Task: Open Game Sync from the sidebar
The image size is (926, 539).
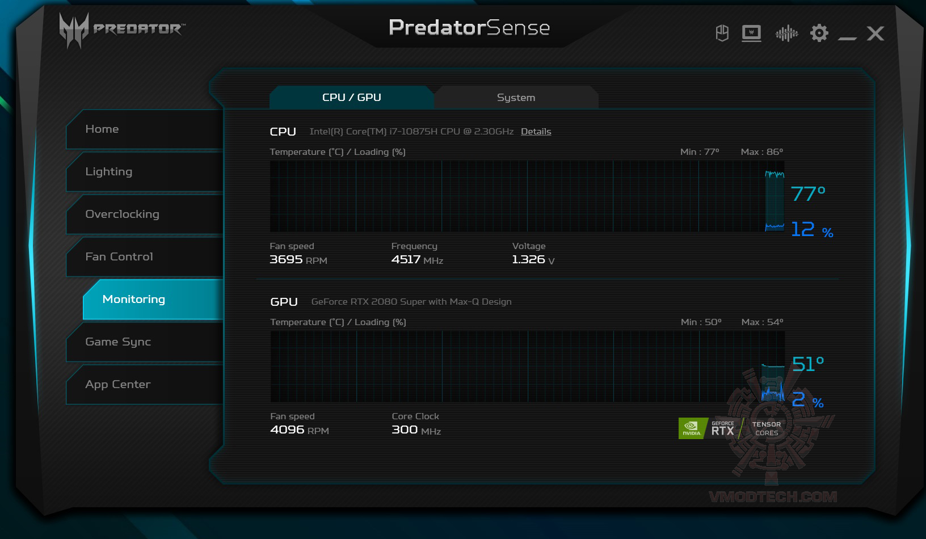Action: click(x=145, y=342)
